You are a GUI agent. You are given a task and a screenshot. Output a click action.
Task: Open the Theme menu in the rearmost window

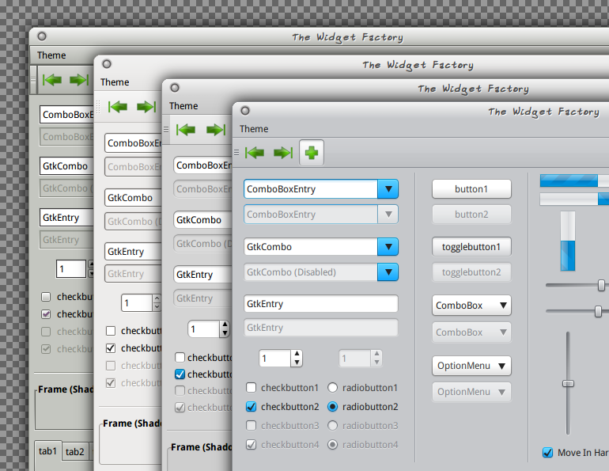tap(51, 55)
